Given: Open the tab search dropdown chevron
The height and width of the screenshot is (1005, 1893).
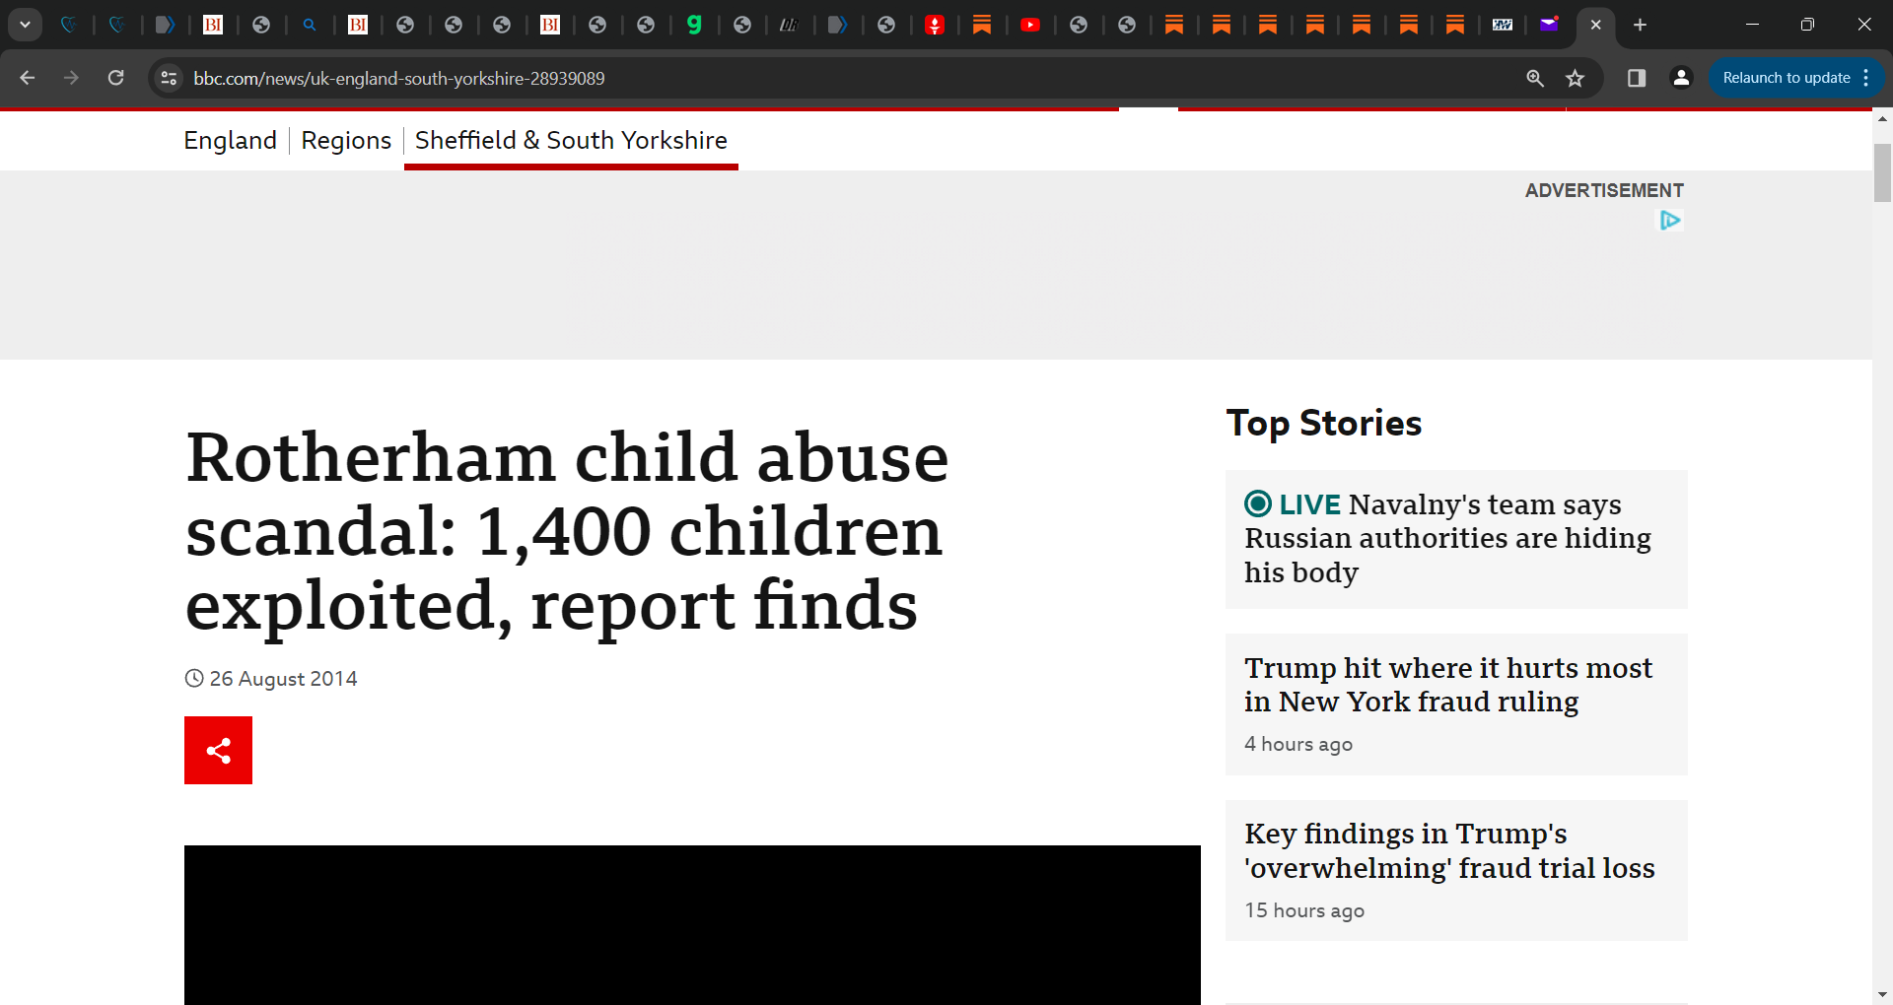Looking at the screenshot, I should (x=25, y=25).
